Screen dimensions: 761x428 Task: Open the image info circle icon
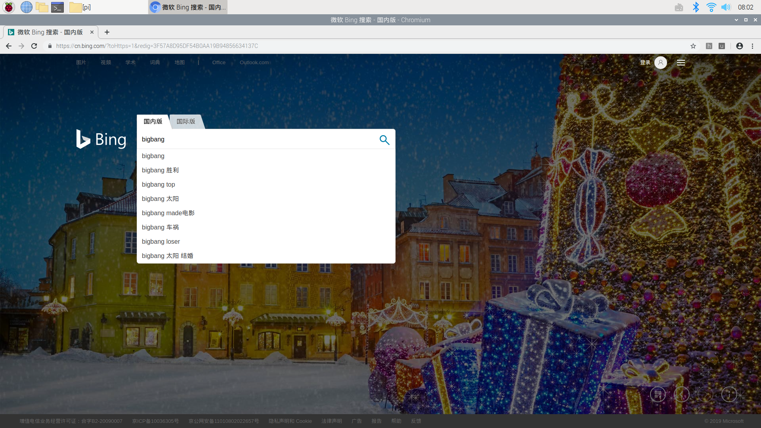pos(729,394)
